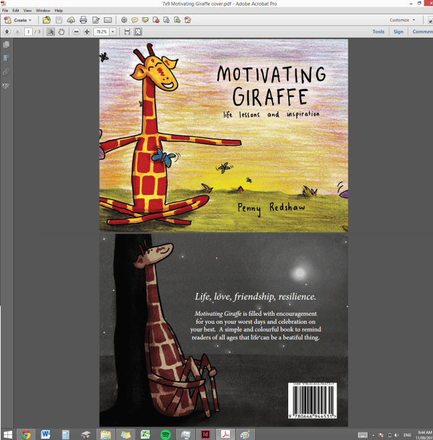
Task: Click the email envelope icon
Action: tap(108, 20)
